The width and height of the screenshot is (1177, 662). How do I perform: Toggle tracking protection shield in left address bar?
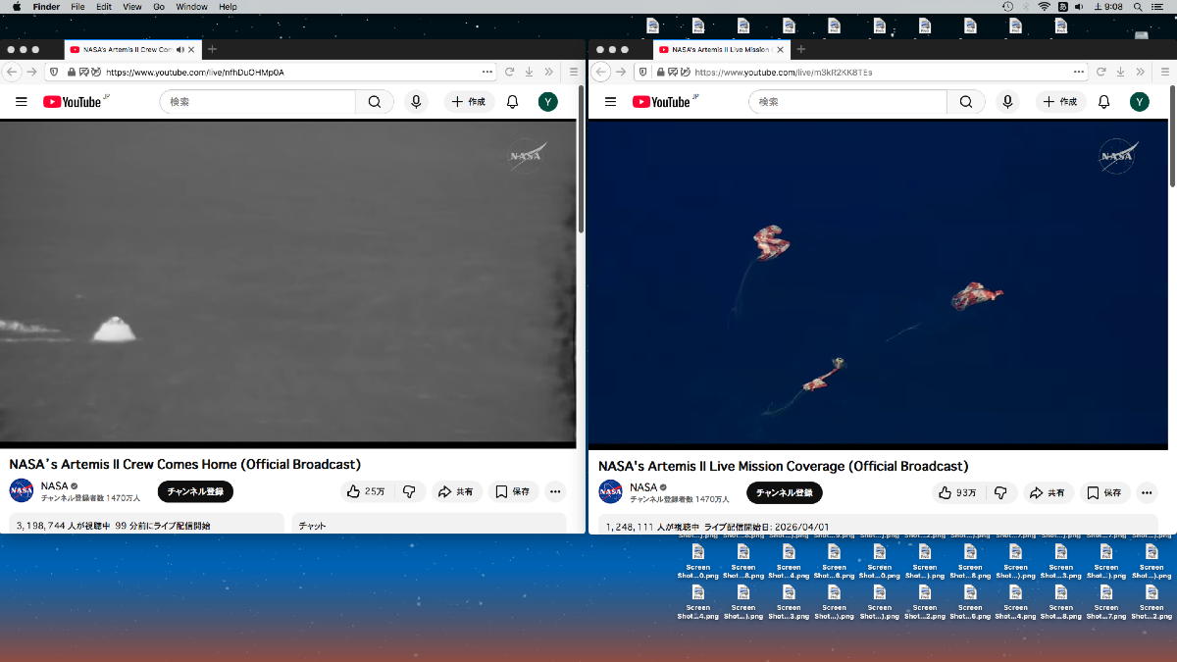[54, 72]
